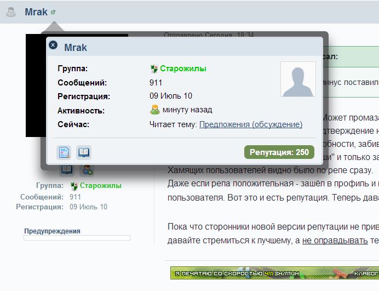Click the underlined не оправдывать link in the post
Viewport: 379px width, 291px height.
click(x=335, y=241)
